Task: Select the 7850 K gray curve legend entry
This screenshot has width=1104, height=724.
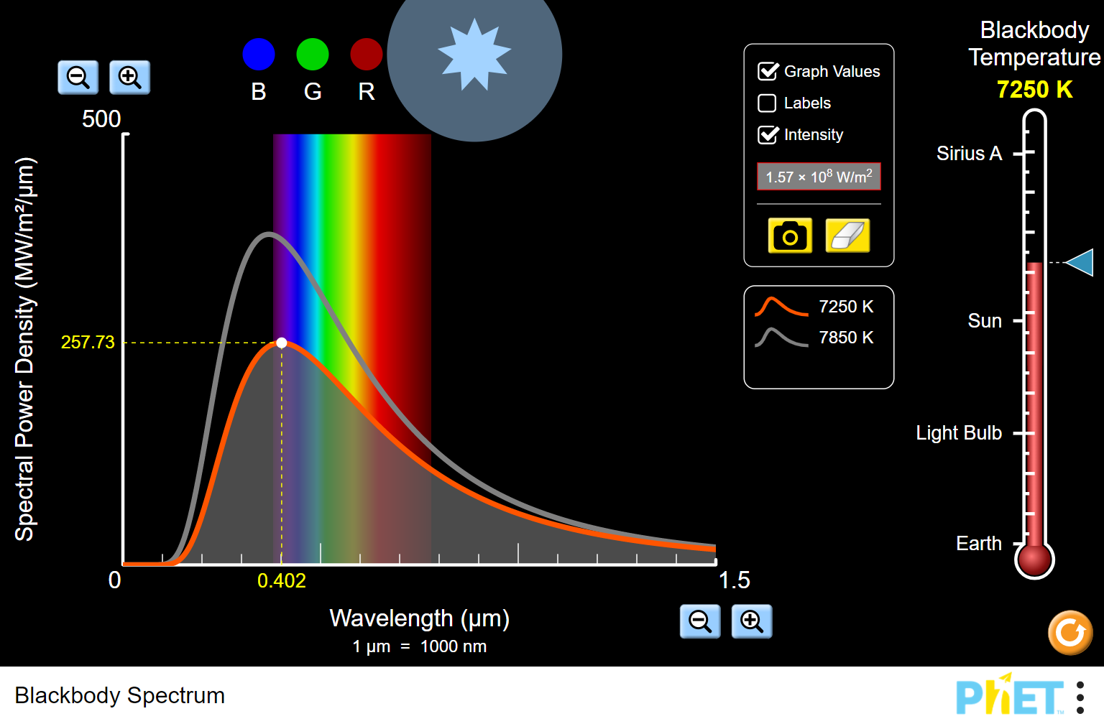Action: click(814, 338)
